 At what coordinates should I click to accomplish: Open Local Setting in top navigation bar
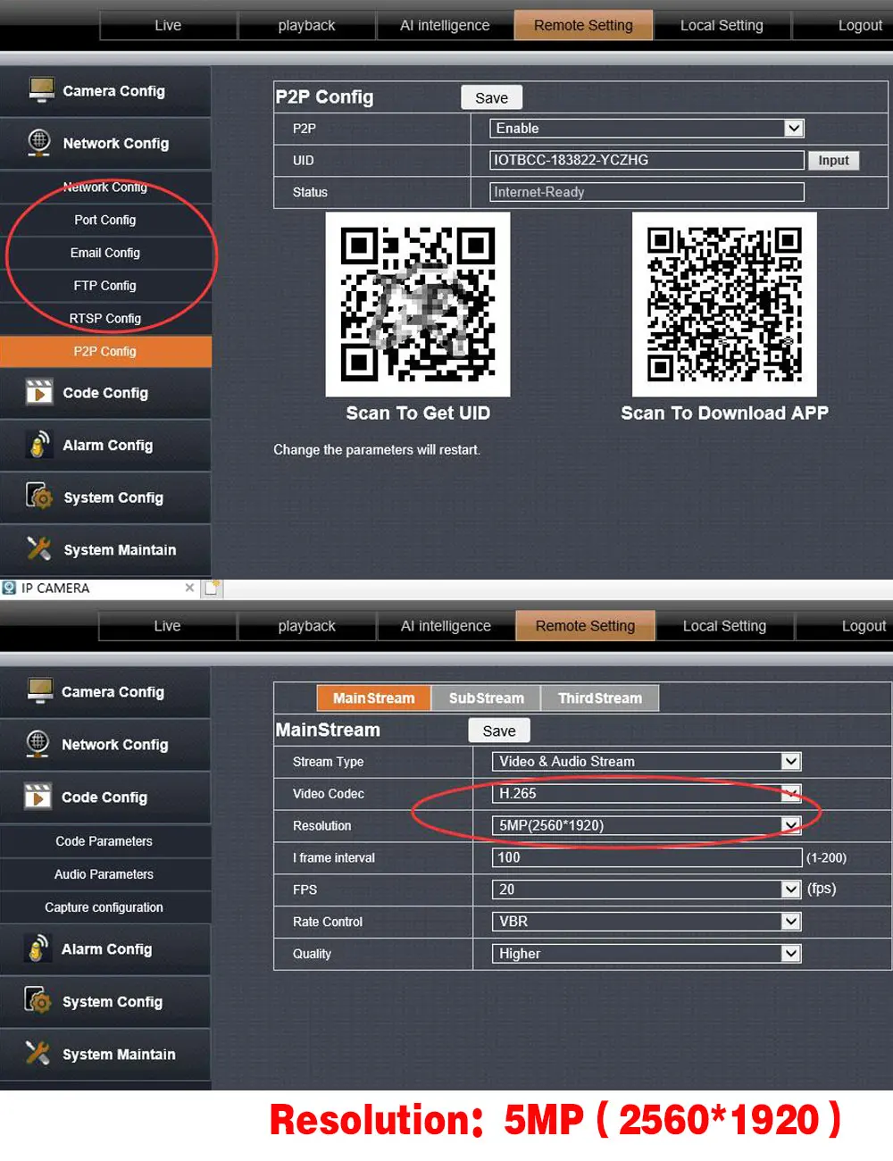[722, 25]
